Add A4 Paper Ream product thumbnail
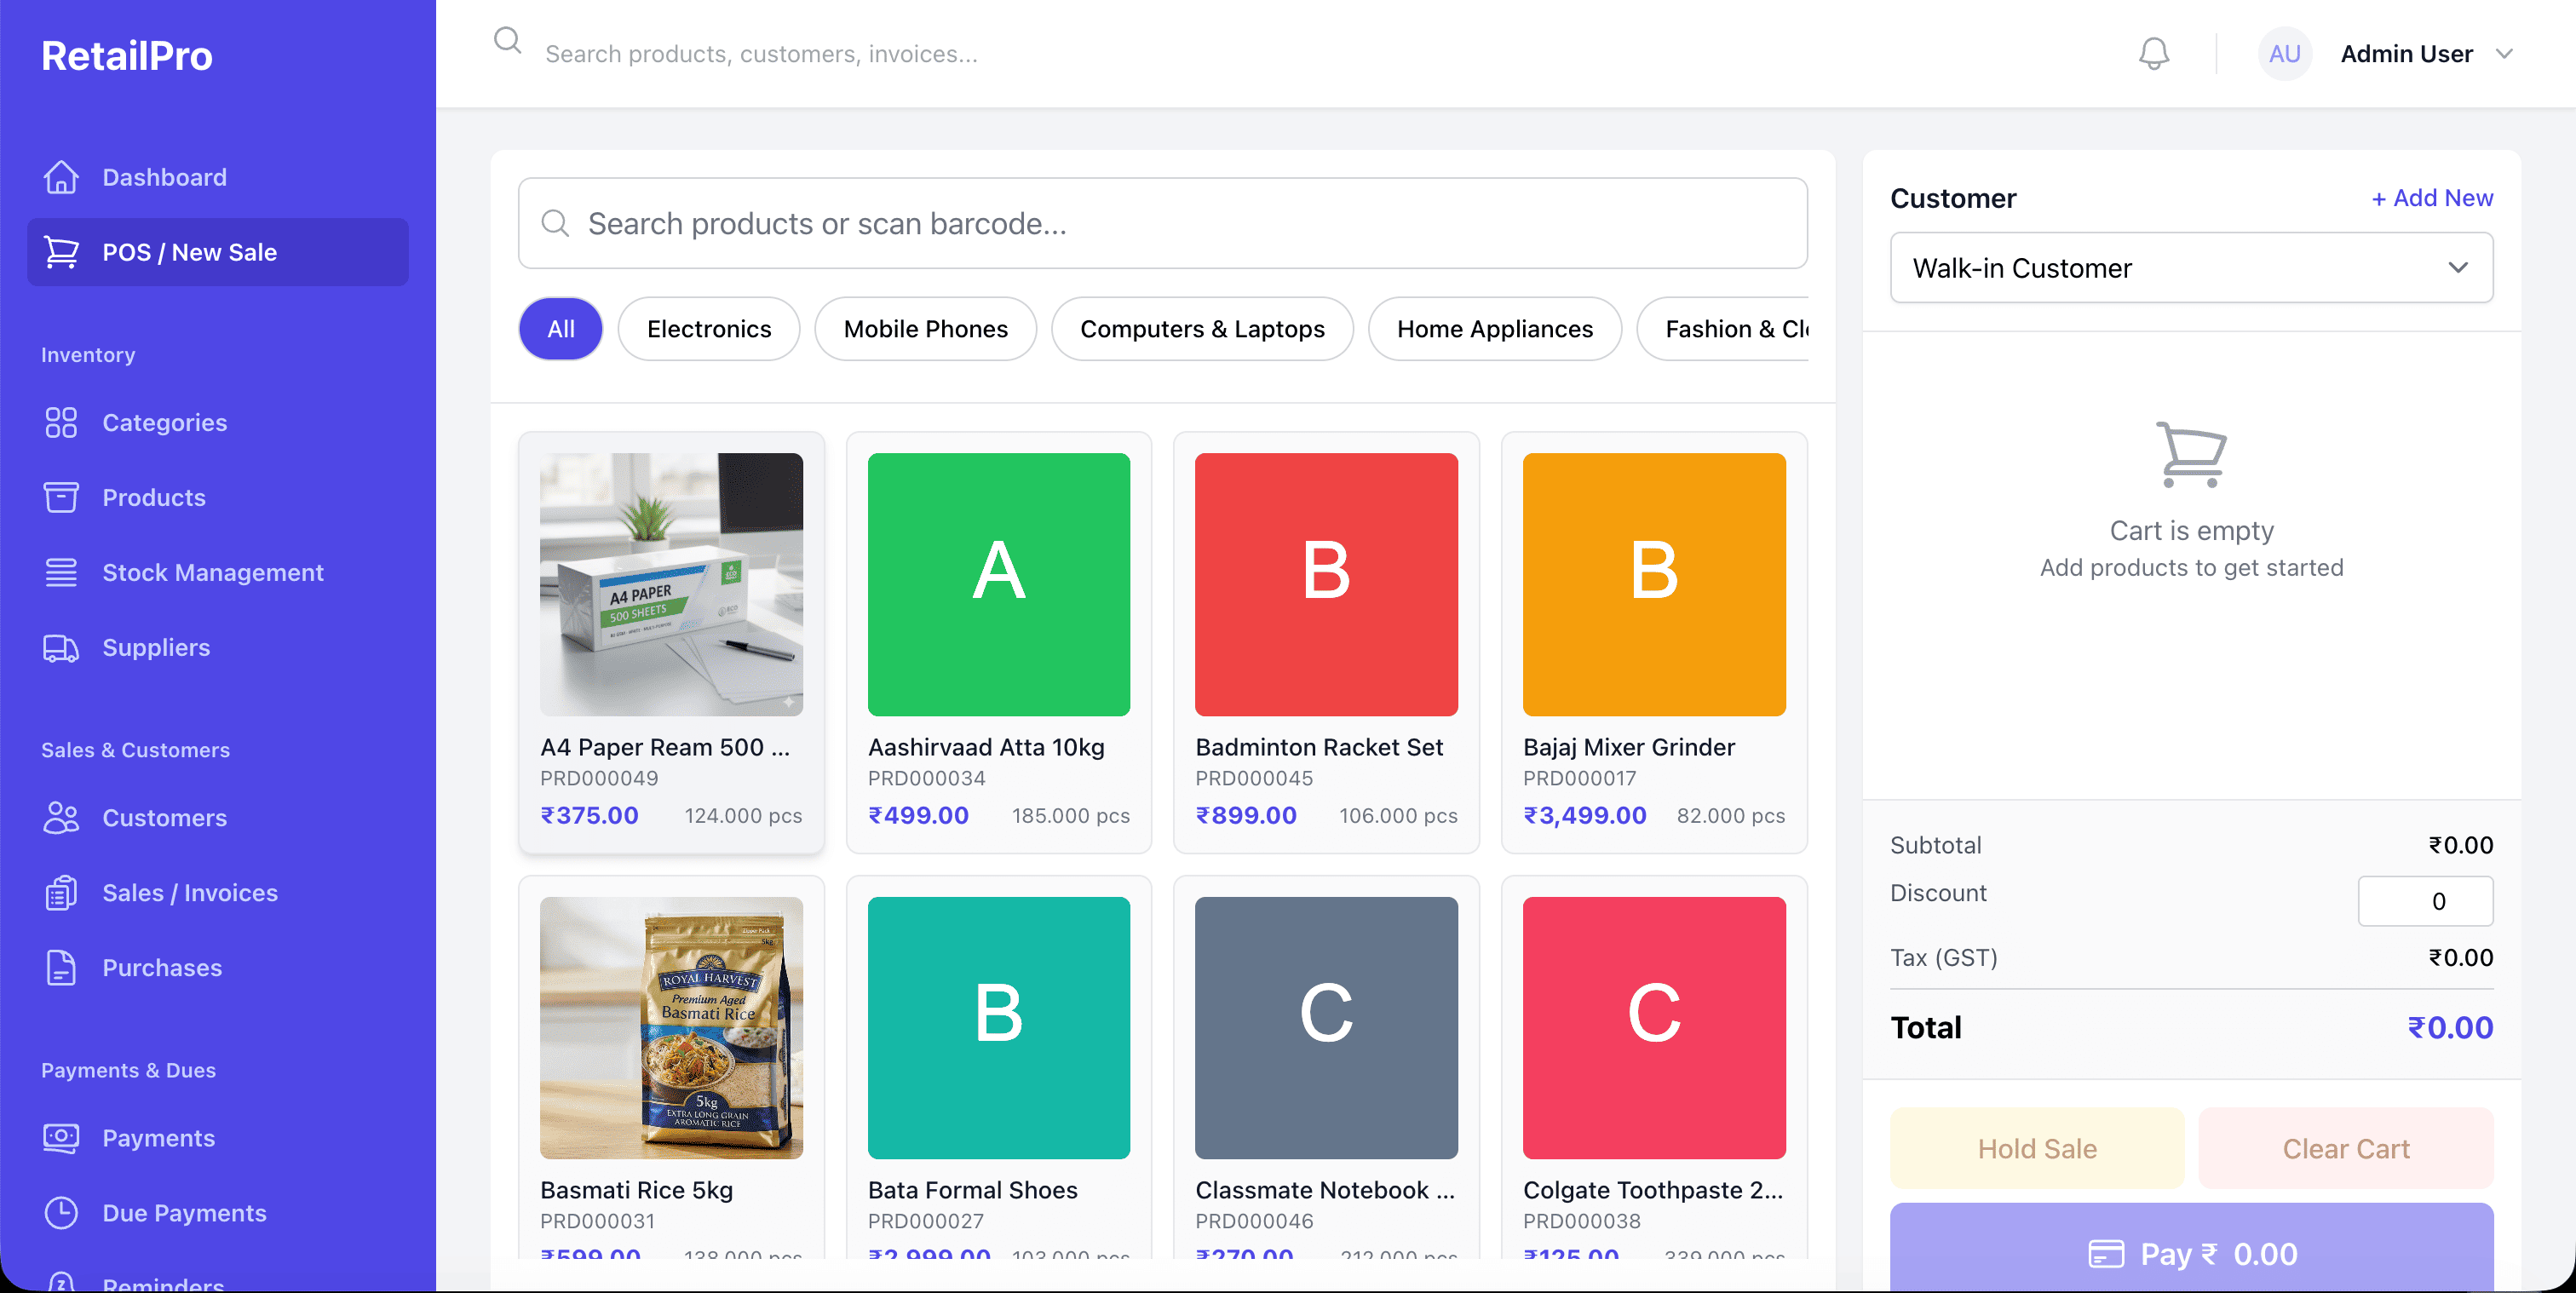This screenshot has height=1293, width=2576. [x=671, y=584]
